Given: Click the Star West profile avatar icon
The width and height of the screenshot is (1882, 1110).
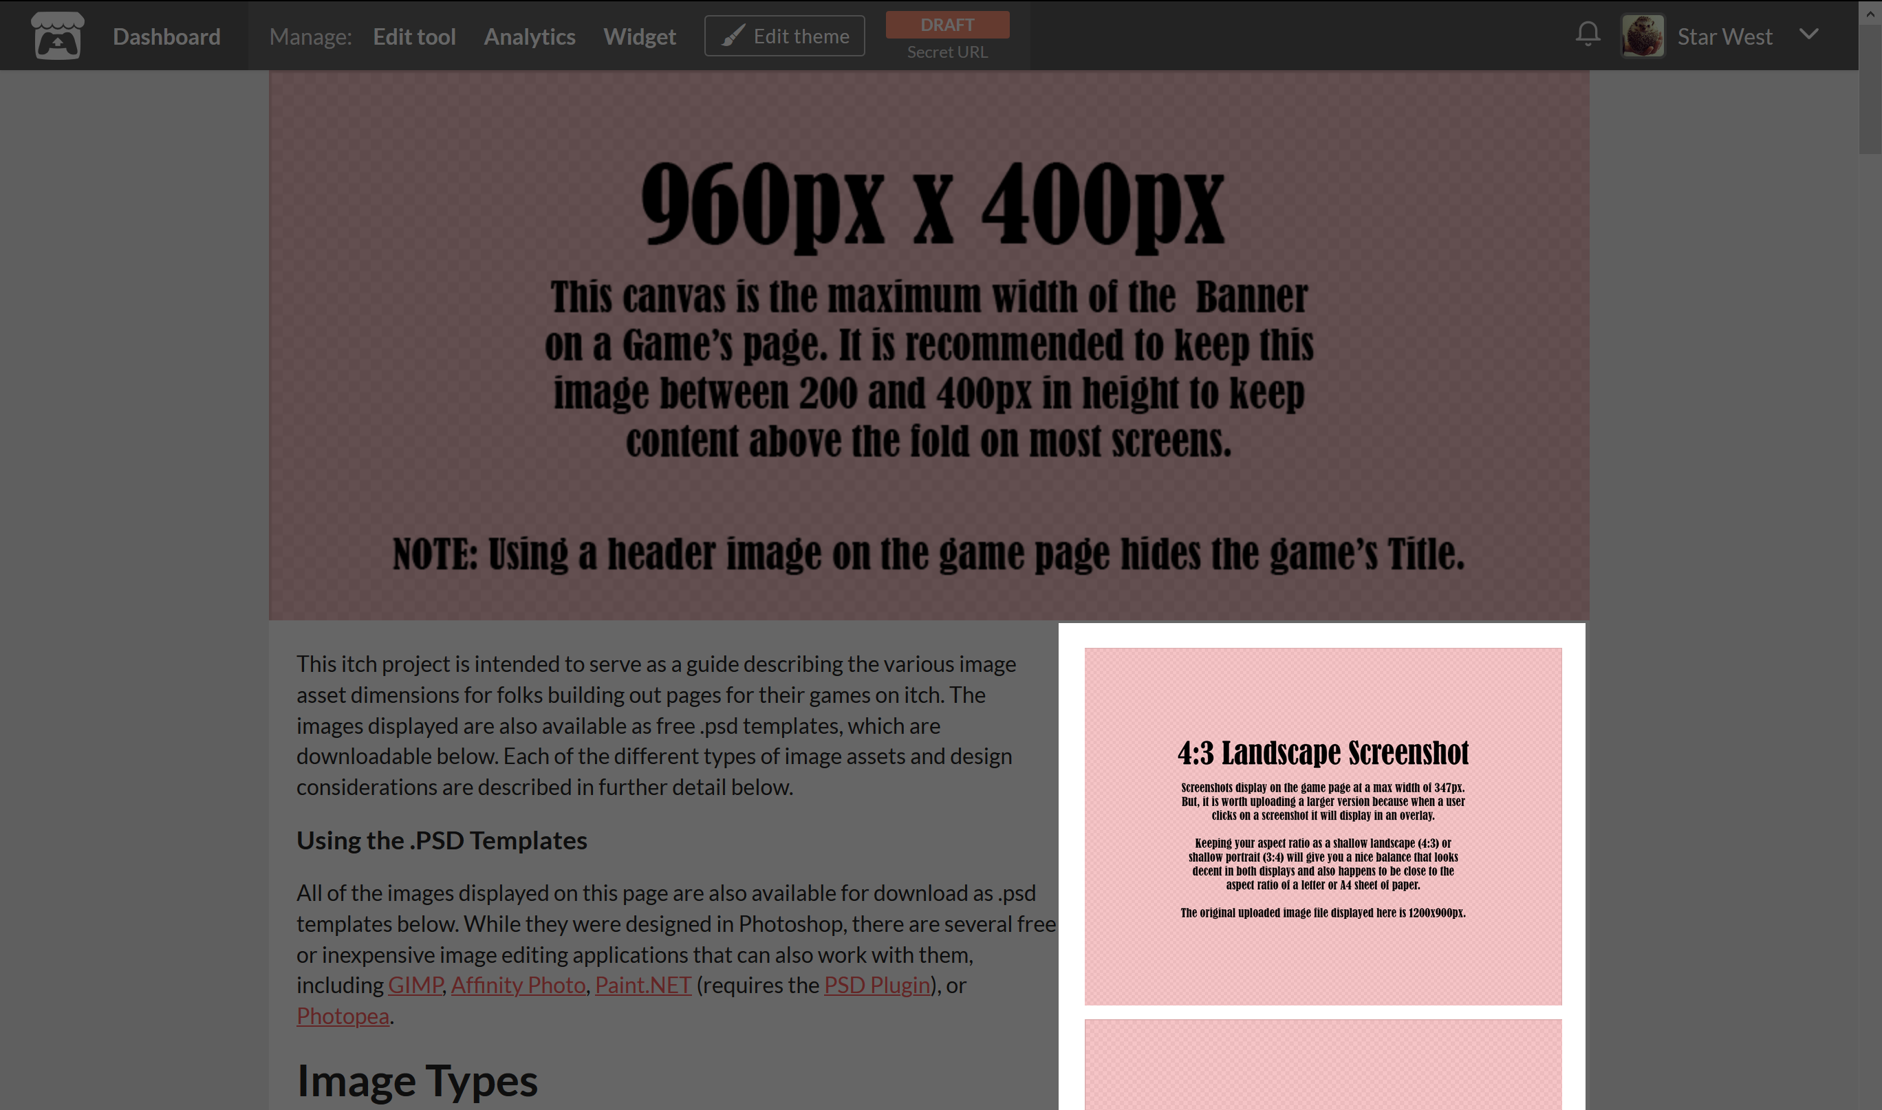Looking at the screenshot, I should pos(1644,36).
